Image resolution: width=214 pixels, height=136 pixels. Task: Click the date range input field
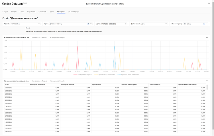tap(113, 24)
